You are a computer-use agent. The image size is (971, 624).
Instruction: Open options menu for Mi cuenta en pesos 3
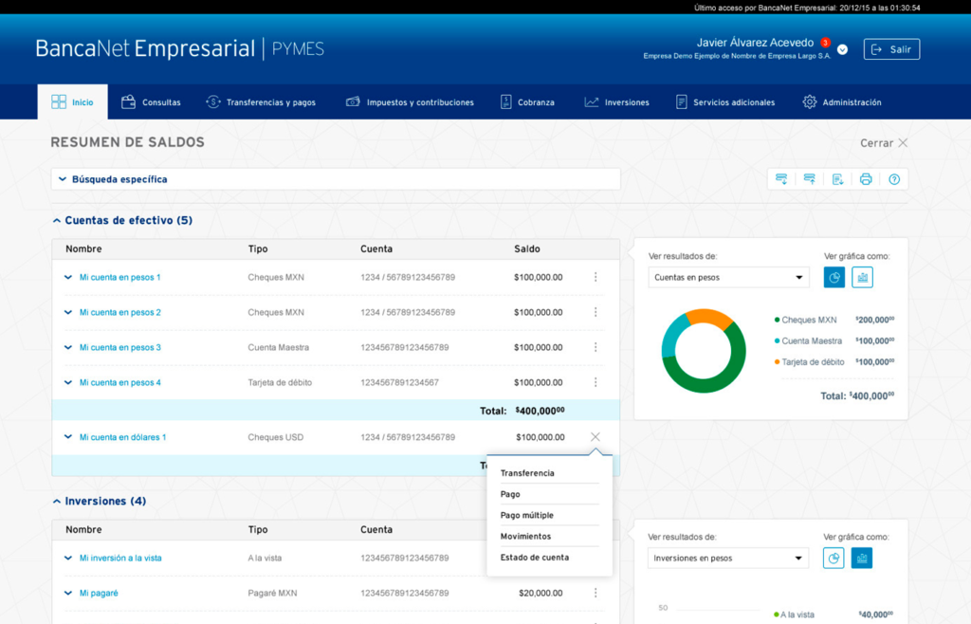click(595, 347)
